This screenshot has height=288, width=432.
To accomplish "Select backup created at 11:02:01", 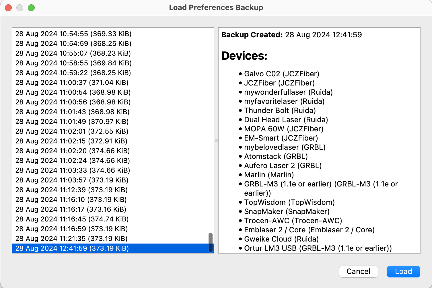I will (72, 131).
